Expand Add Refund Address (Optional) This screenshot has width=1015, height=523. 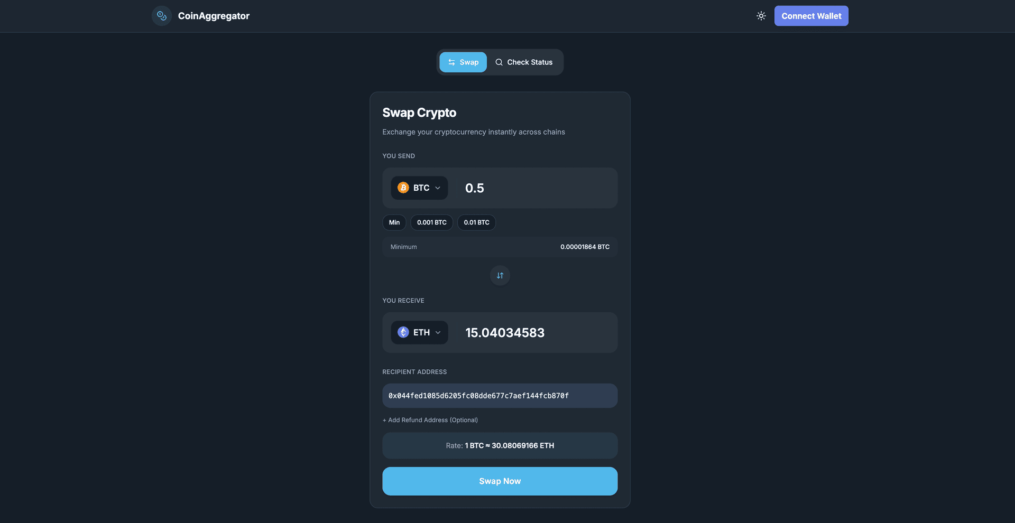pos(430,420)
